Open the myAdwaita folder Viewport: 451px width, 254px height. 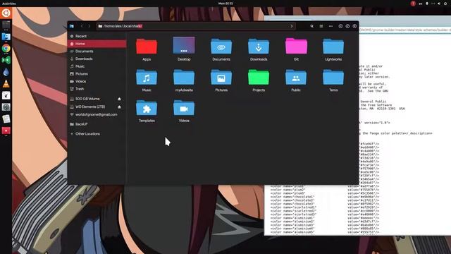point(184,77)
